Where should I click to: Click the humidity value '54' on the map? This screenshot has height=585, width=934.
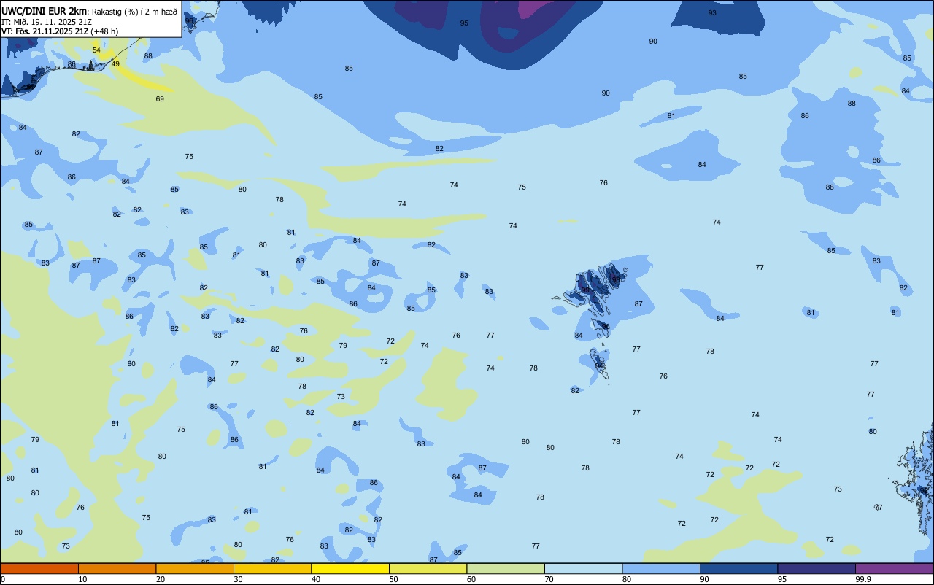pos(96,50)
